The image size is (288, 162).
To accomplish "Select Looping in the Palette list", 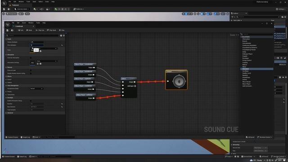I will tap(245, 63).
